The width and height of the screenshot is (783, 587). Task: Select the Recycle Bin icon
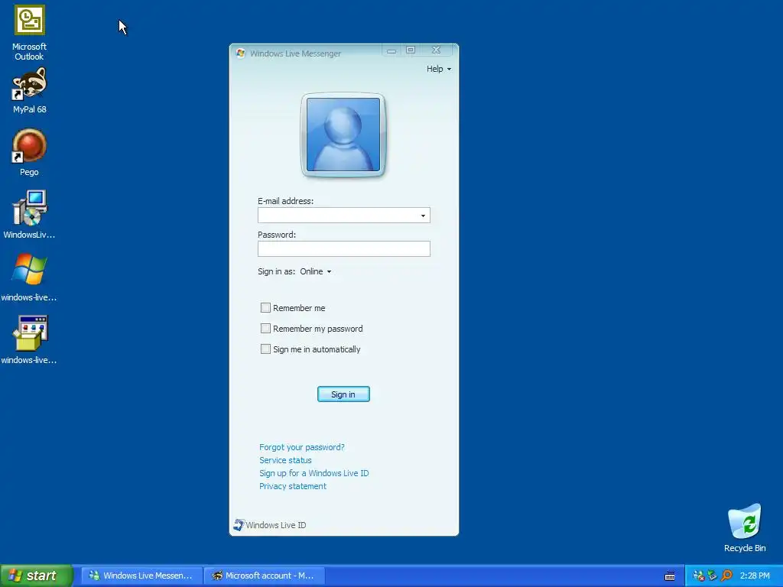point(745,528)
